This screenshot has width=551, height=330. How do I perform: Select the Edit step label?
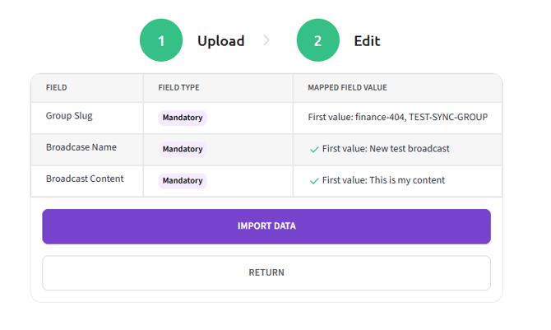(x=367, y=40)
